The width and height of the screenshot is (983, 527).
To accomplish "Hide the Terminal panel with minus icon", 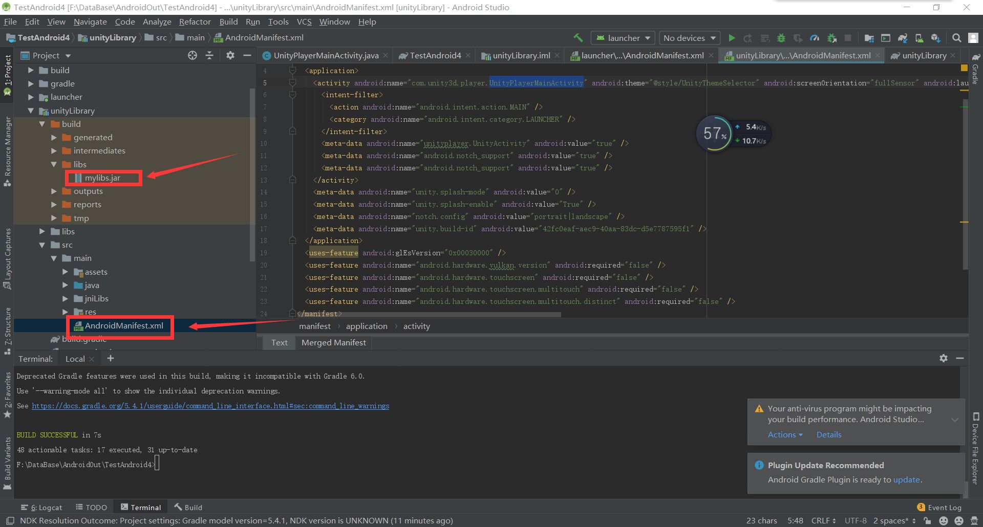I will click(960, 358).
